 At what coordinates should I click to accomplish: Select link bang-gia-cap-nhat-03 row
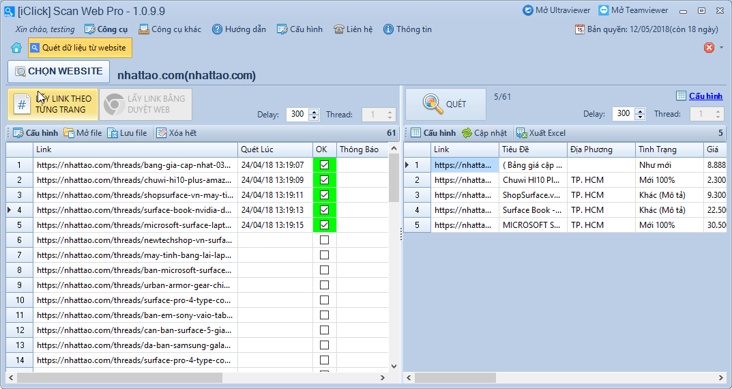pos(135,165)
